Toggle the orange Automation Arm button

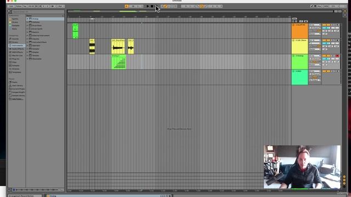pyautogui.click(x=166, y=6)
